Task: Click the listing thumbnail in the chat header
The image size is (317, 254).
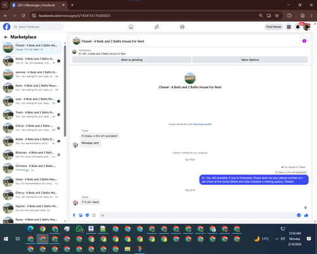Action: pyautogui.click(x=77, y=41)
